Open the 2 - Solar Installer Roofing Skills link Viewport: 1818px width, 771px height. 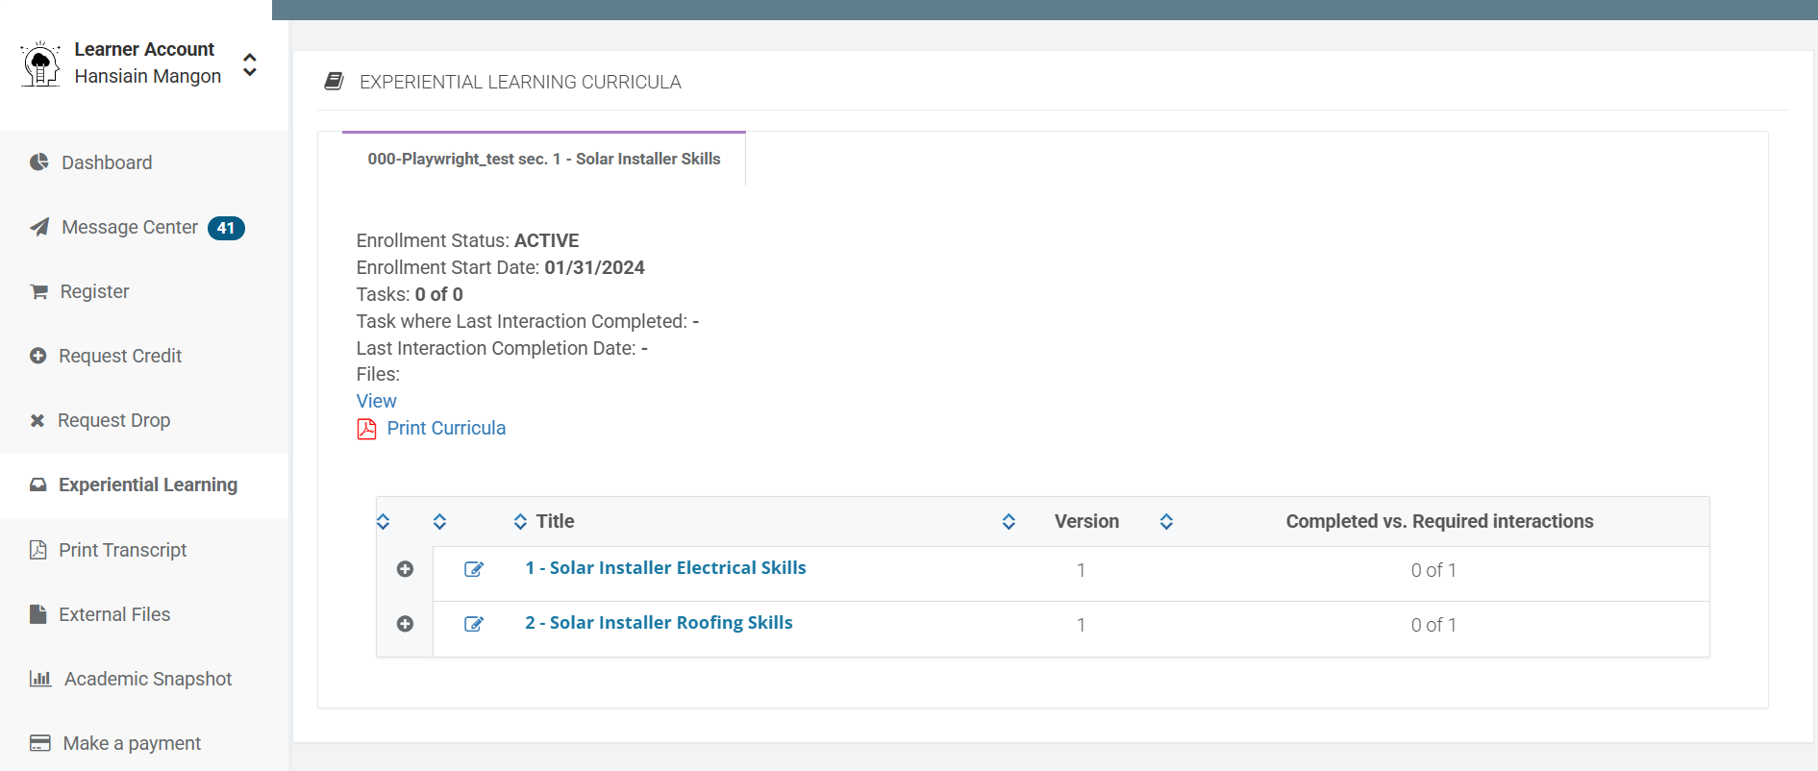point(659,623)
